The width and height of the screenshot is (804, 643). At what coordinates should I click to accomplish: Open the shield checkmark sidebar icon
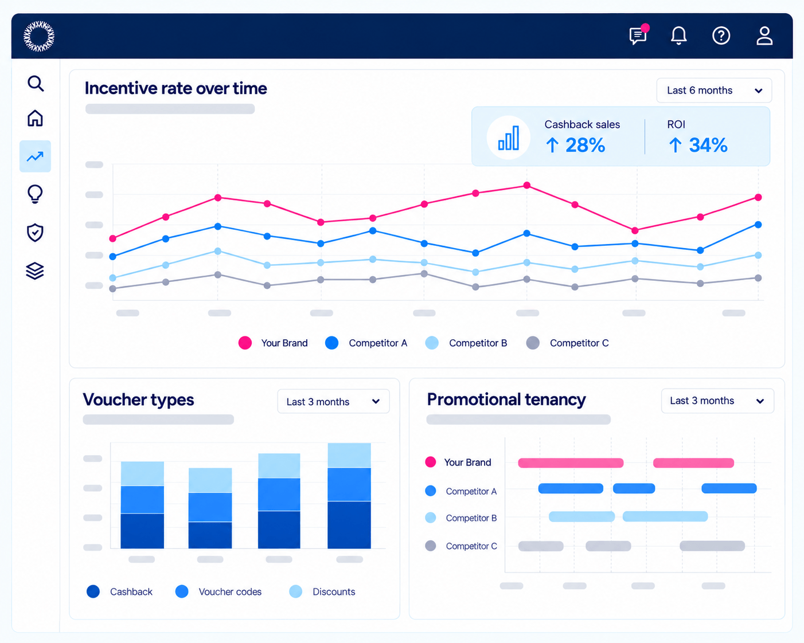(x=35, y=233)
